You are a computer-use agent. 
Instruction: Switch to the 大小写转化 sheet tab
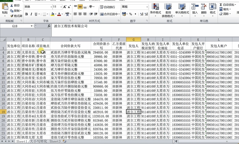[39, 141]
